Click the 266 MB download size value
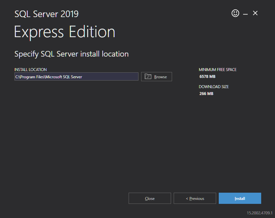275x218 pixels. click(x=206, y=94)
